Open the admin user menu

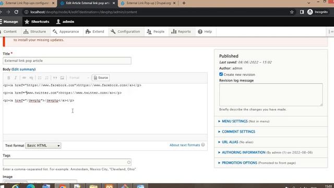click(65, 21)
